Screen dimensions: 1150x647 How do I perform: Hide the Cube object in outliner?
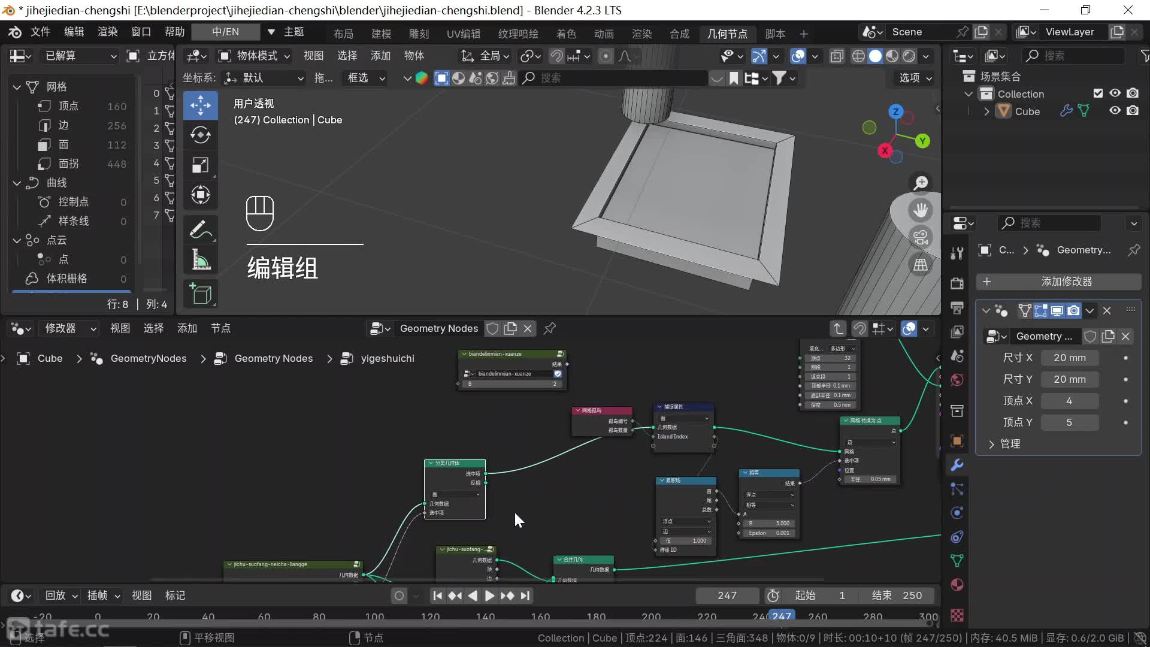tap(1115, 111)
